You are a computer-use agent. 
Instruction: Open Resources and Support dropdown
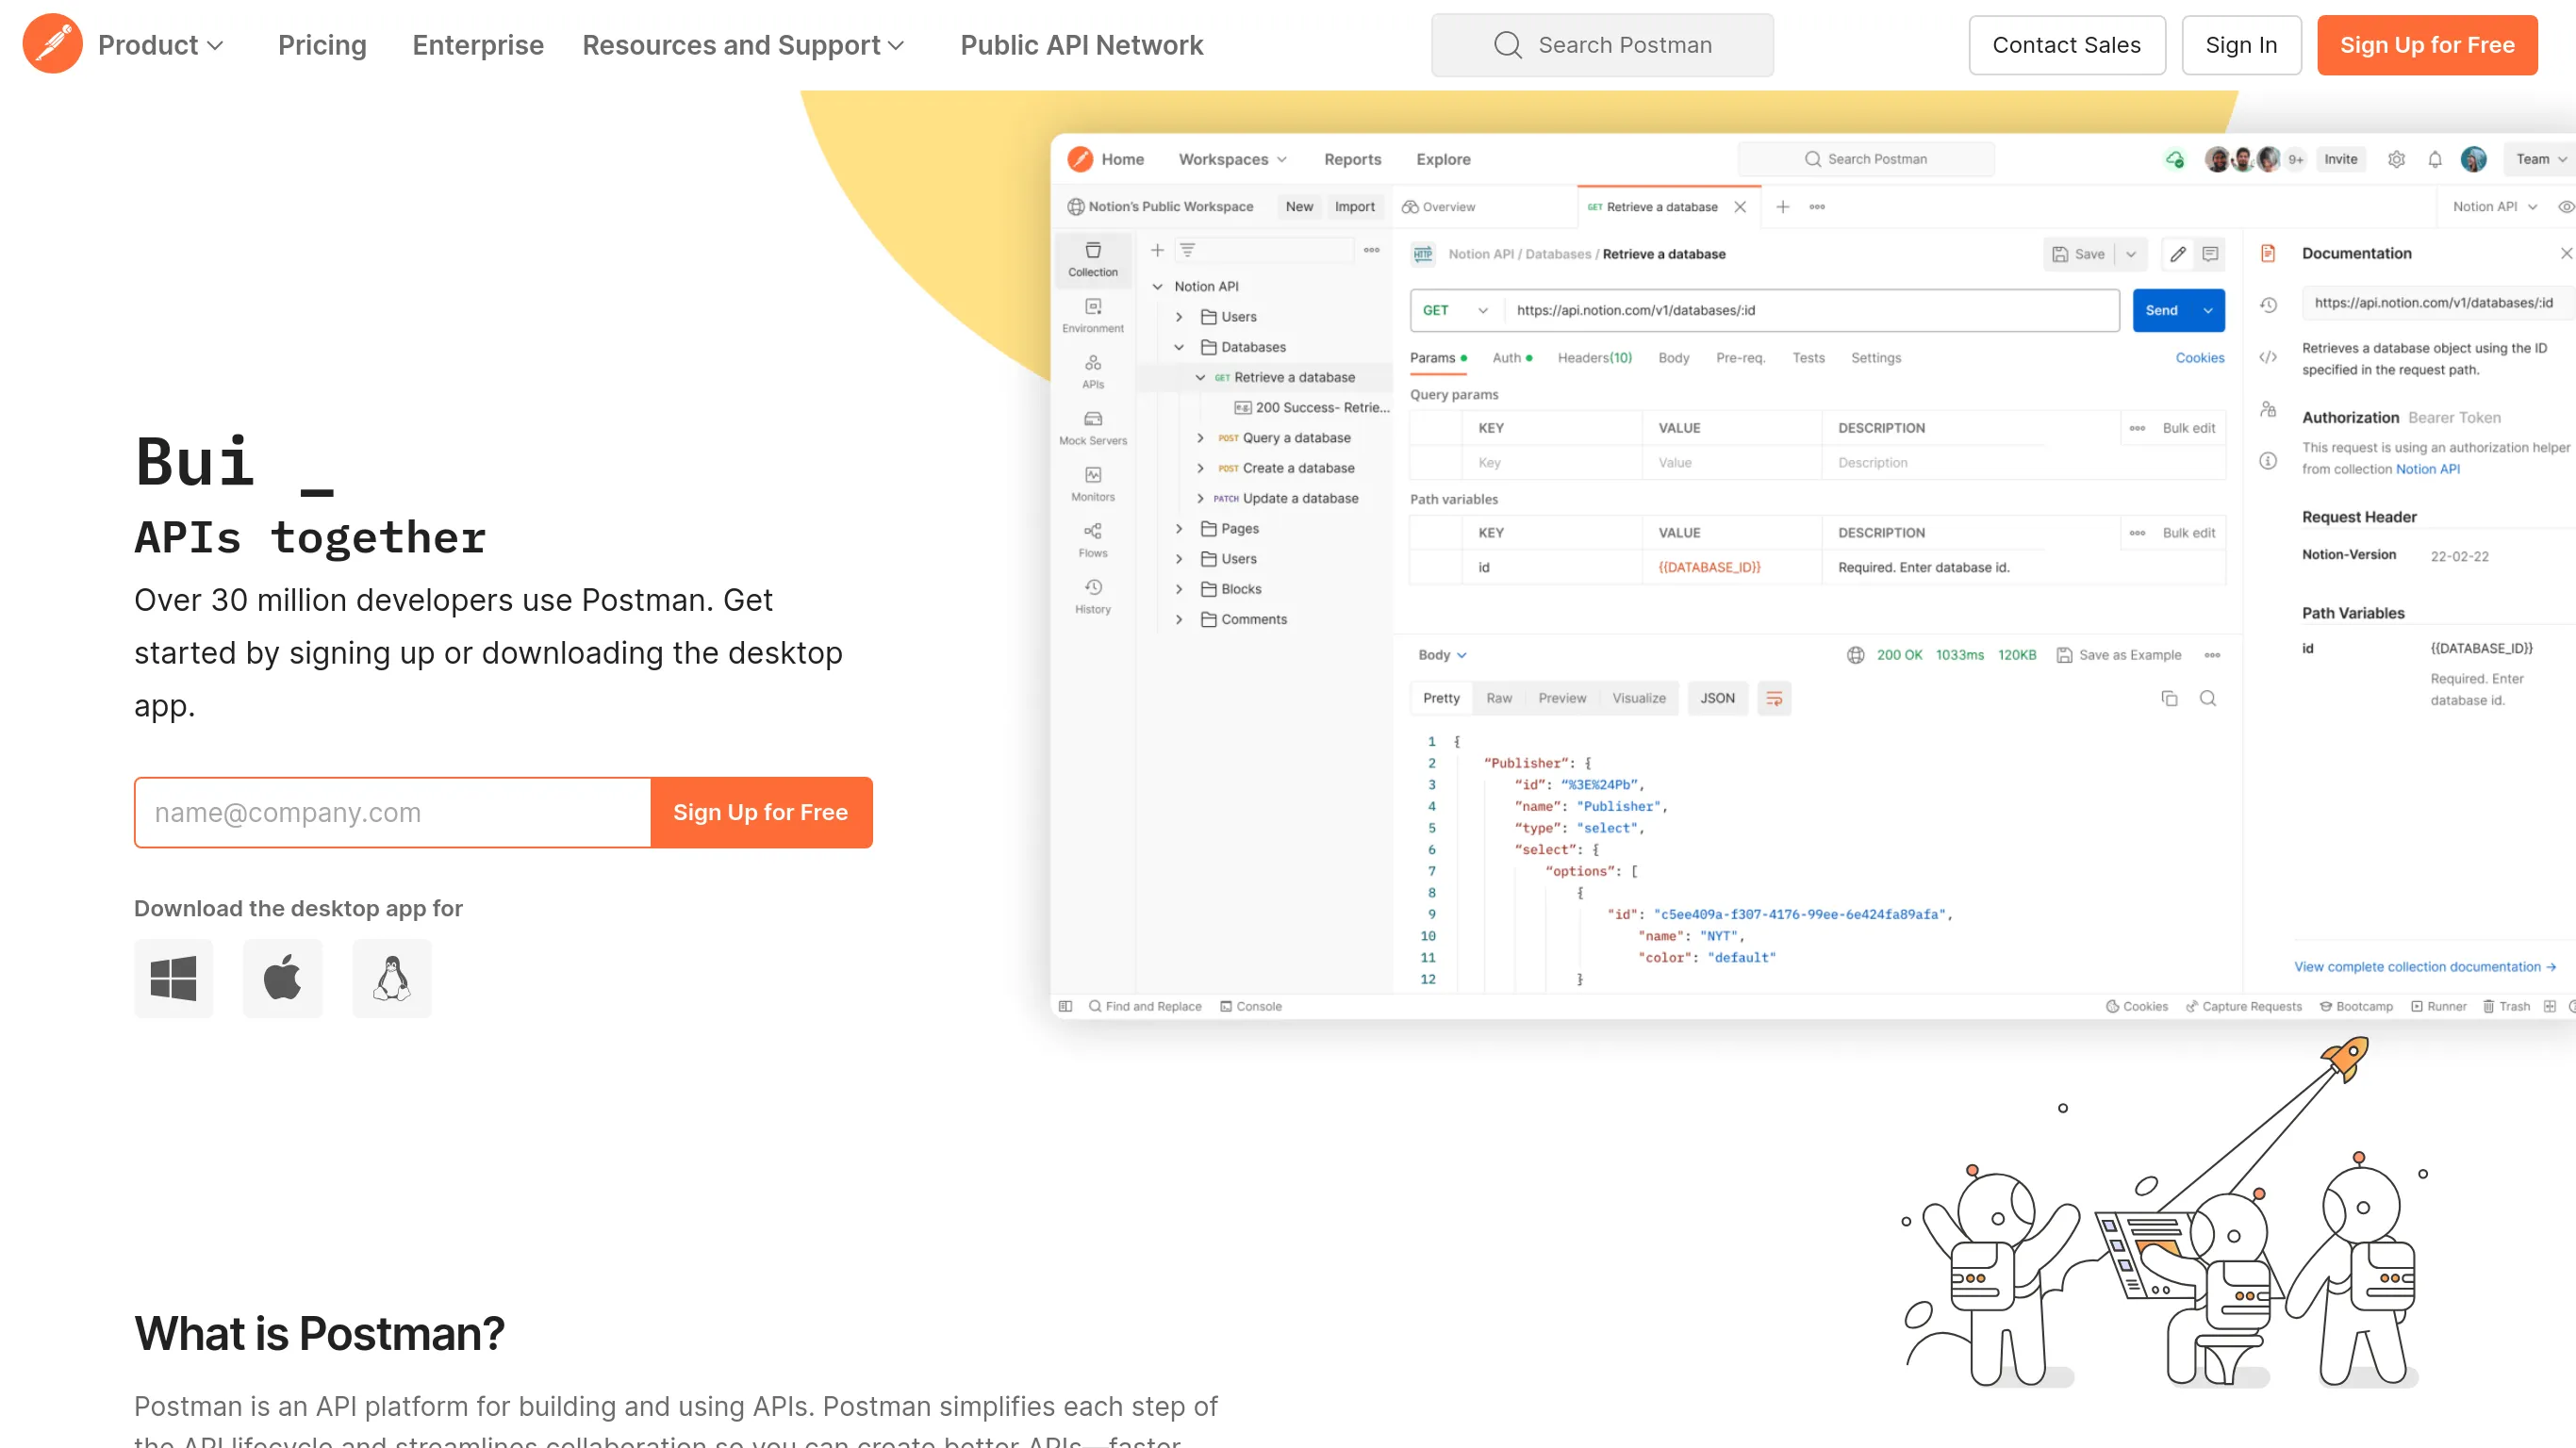click(x=743, y=45)
